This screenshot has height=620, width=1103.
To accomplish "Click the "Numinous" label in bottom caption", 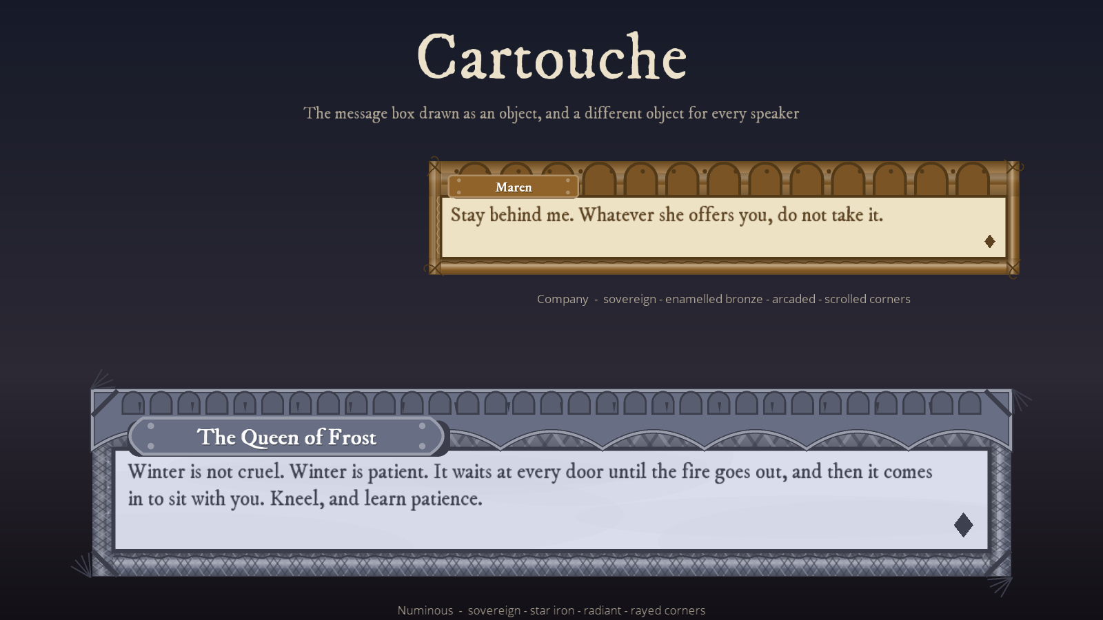I will [425, 610].
